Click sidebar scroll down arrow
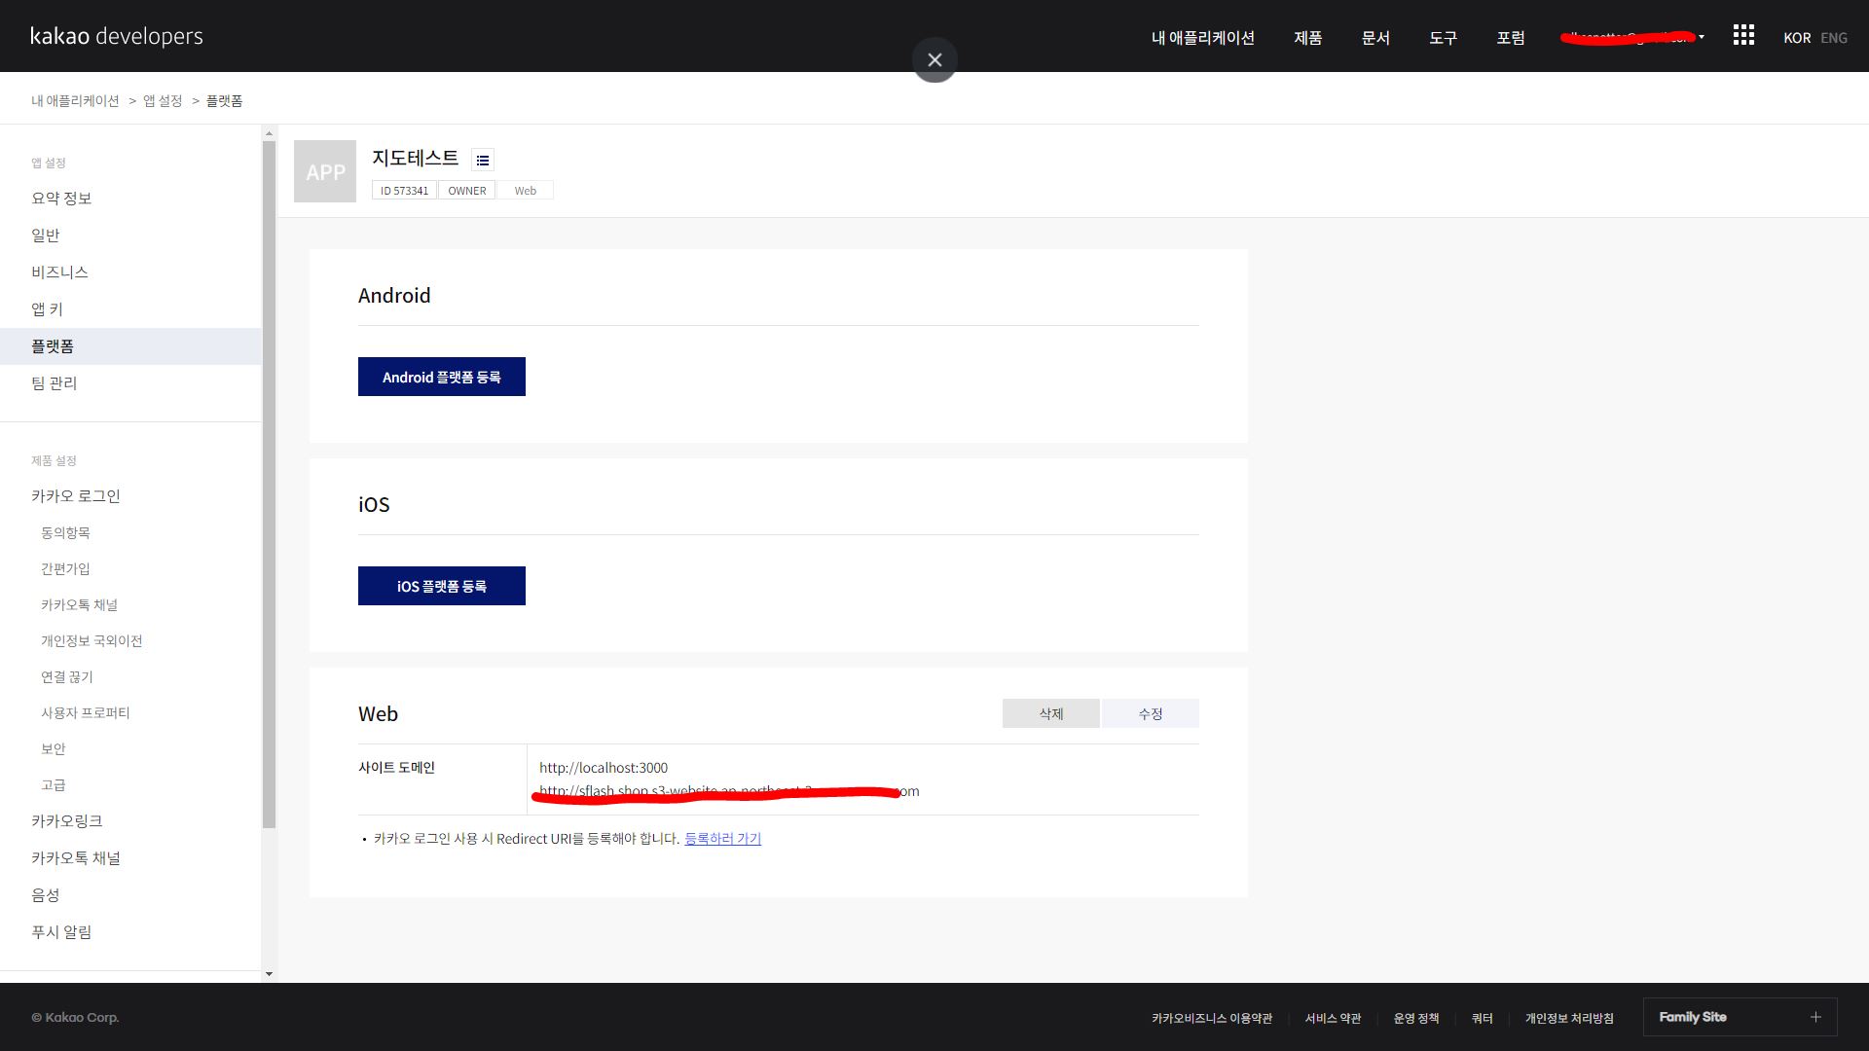 point(269,973)
